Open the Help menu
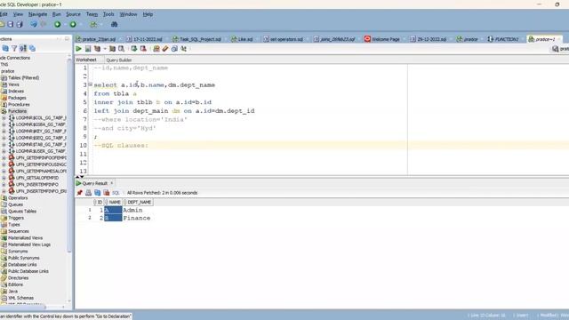This screenshot has height=320, width=569. point(148,14)
